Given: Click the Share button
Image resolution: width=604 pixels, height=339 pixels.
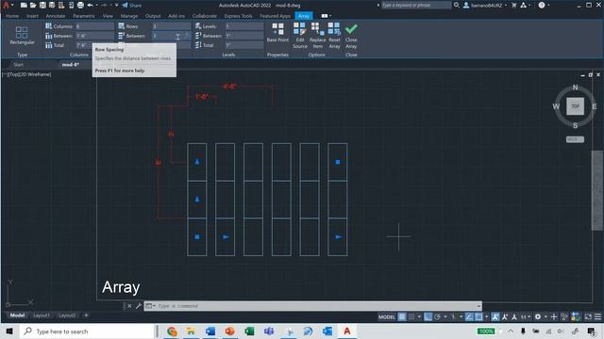Looking at the screenshot, I should [x=132, y=5].
